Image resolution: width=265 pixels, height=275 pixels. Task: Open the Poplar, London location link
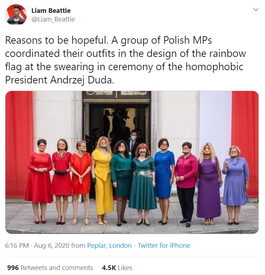(x=110, y=246)
